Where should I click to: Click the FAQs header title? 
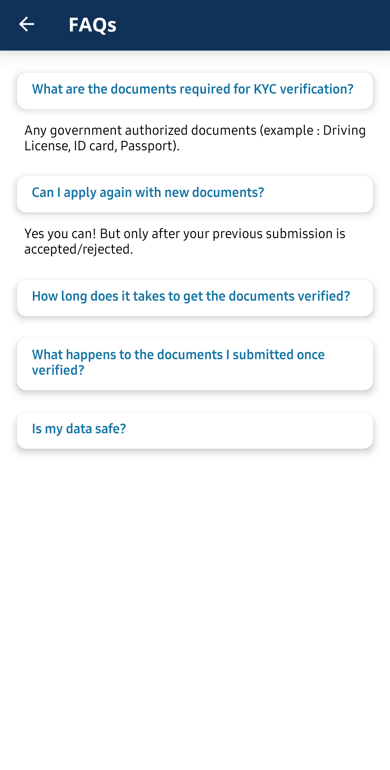pos(92,25)
